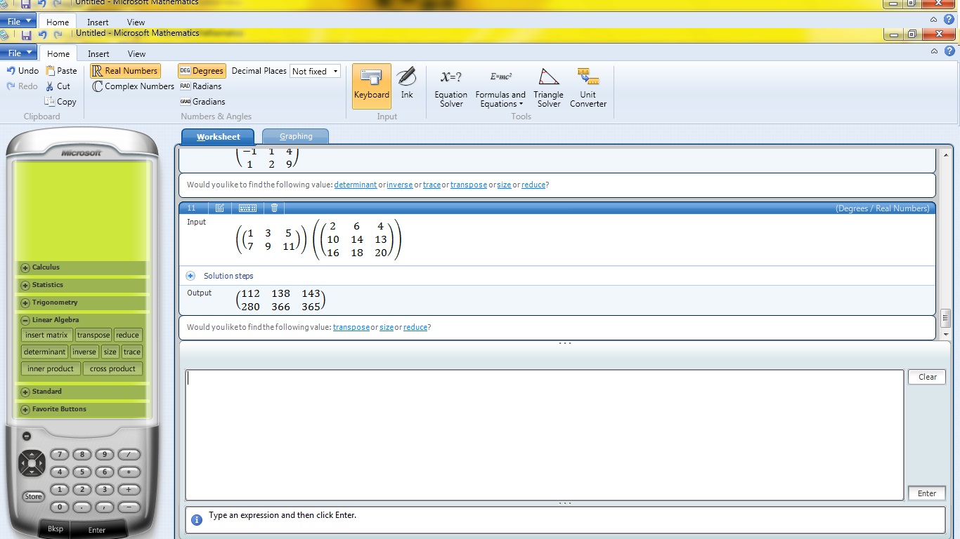Click the inner product calculator button
This screenshot has width=960, height=539.
pos(51,369)
